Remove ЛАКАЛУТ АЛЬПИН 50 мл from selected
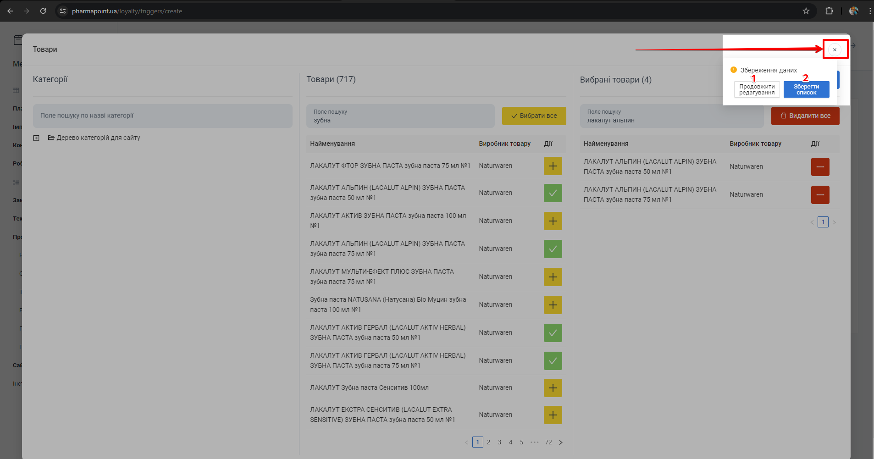Viewport: 874px width, 459px height. [x=820, y=167]
